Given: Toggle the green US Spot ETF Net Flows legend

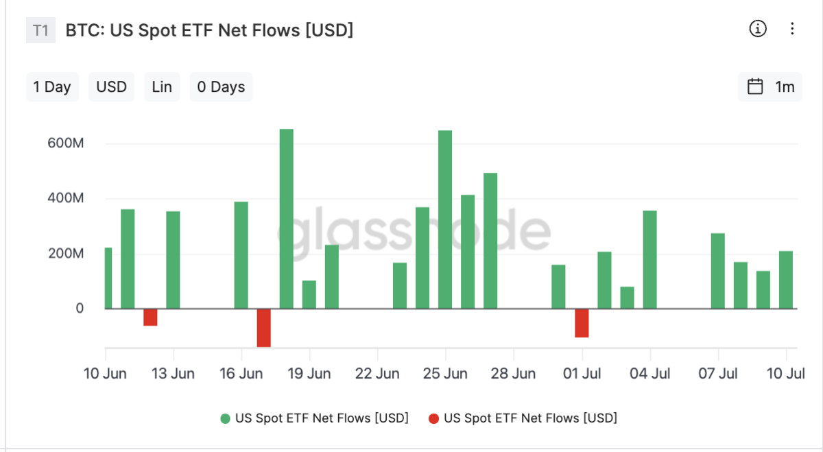Looking at the screenshot, I should click(322, 418).
